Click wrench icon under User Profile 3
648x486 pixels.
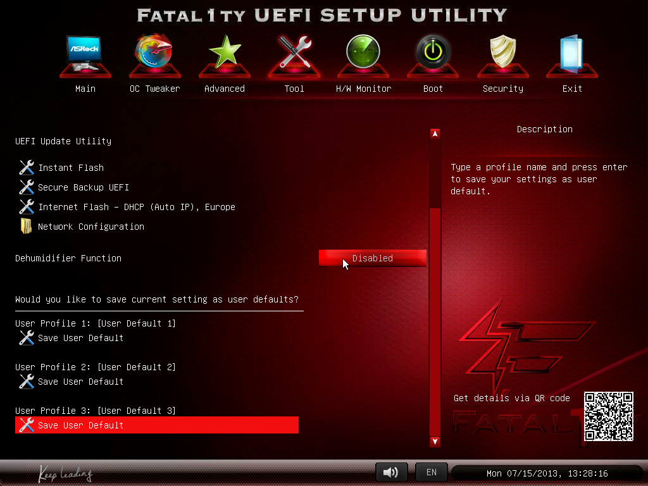click(27, 425)
